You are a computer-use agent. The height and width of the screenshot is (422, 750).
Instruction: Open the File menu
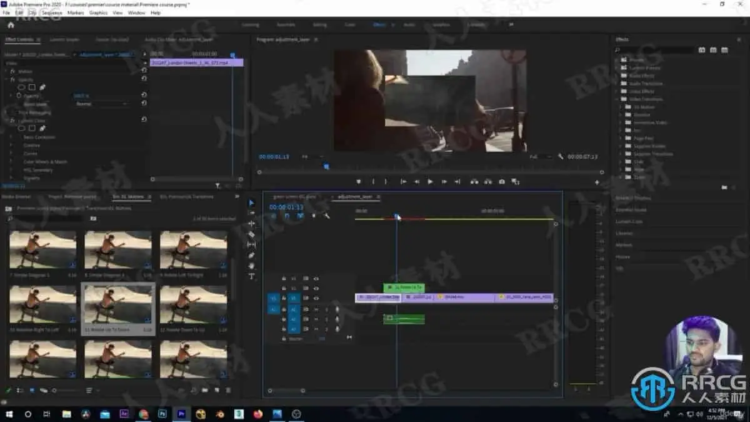6,13
